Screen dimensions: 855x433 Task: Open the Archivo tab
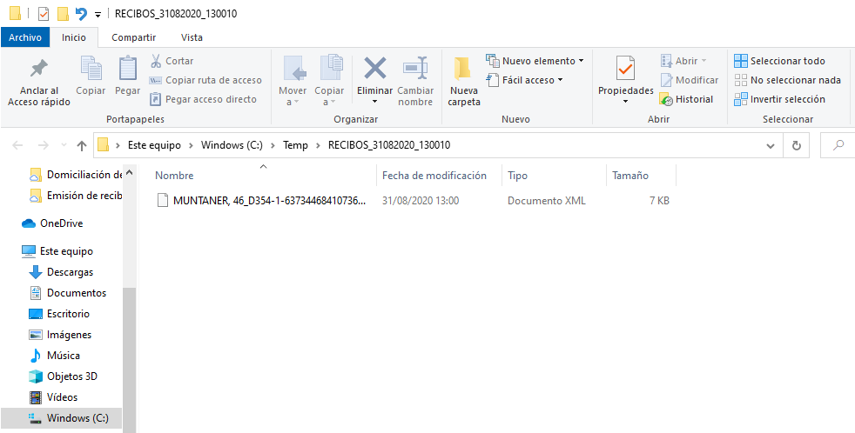coord(25,37)
